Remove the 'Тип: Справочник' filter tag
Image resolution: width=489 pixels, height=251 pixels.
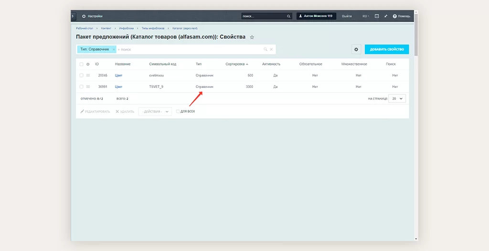pyautogui.click(x=114, y=49)
